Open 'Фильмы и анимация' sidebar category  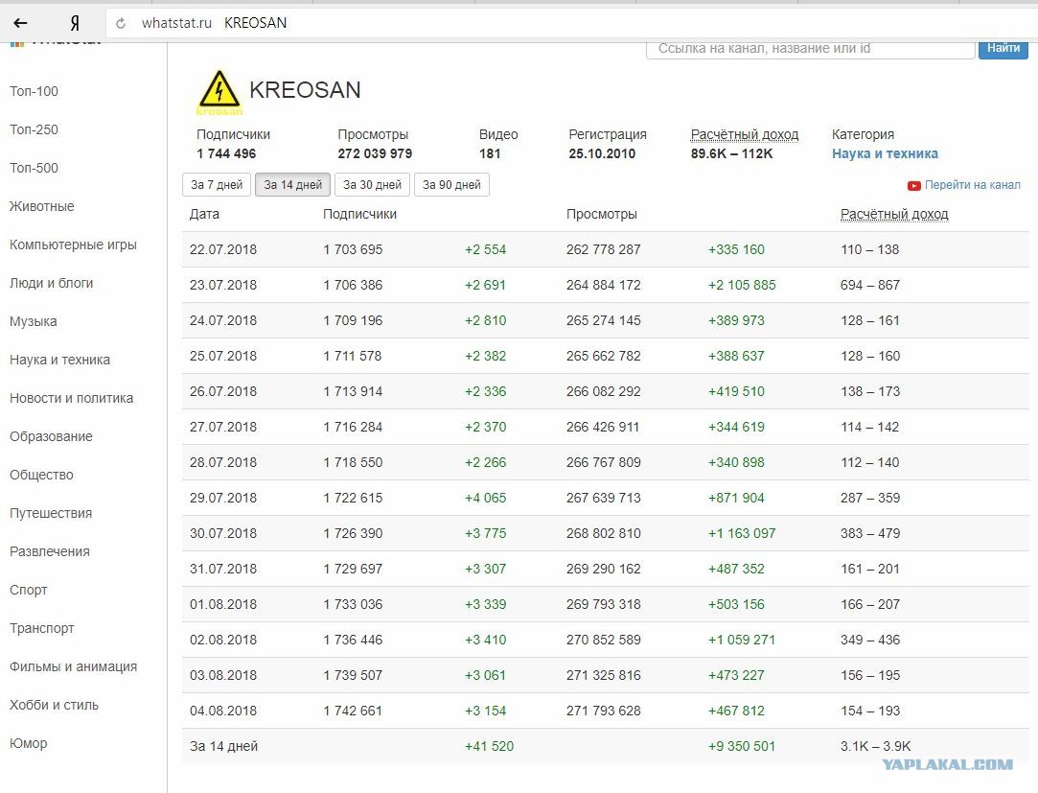pos(73,667)
